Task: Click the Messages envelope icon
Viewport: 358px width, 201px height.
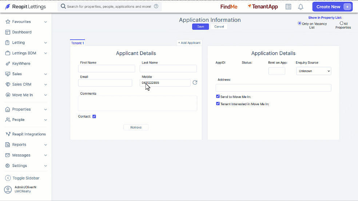Action: coord(8,155)
